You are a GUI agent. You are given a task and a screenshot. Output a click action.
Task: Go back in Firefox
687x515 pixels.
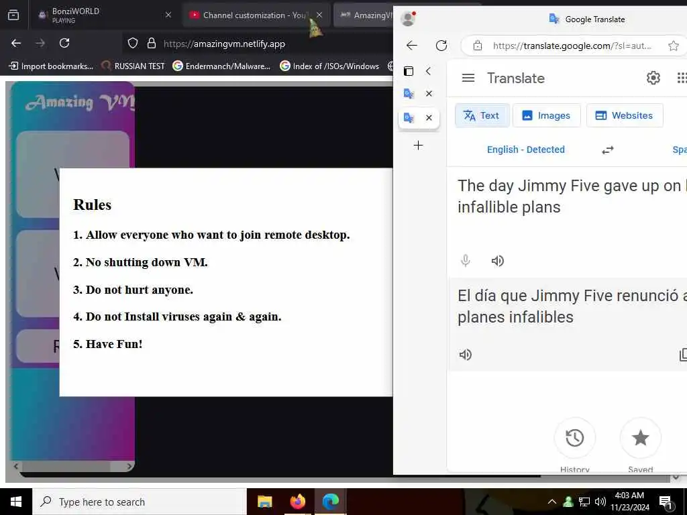pyautogui.click(x=16, y=43)
